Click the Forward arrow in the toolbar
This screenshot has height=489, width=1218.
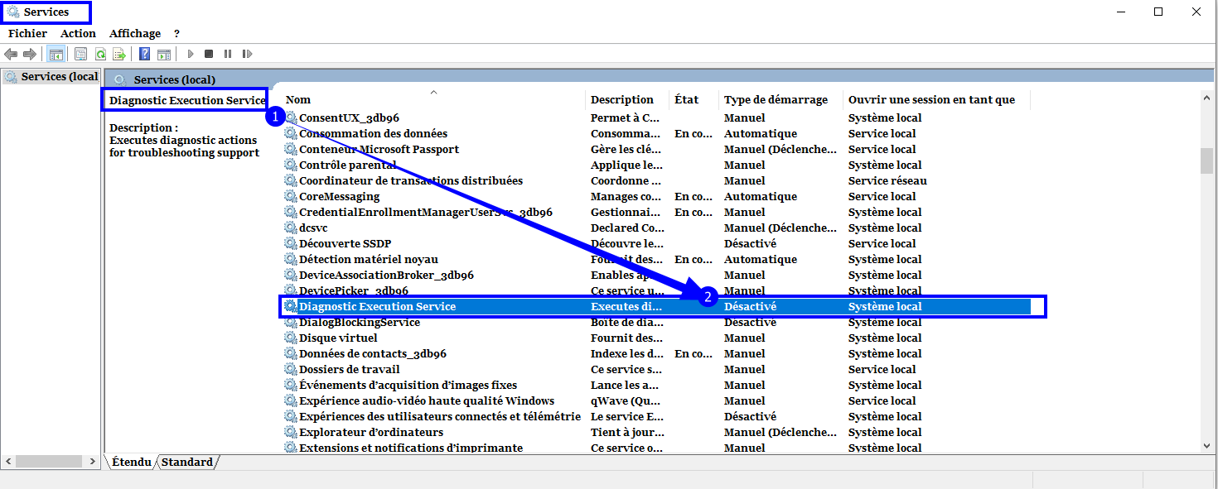coord(29,54)
